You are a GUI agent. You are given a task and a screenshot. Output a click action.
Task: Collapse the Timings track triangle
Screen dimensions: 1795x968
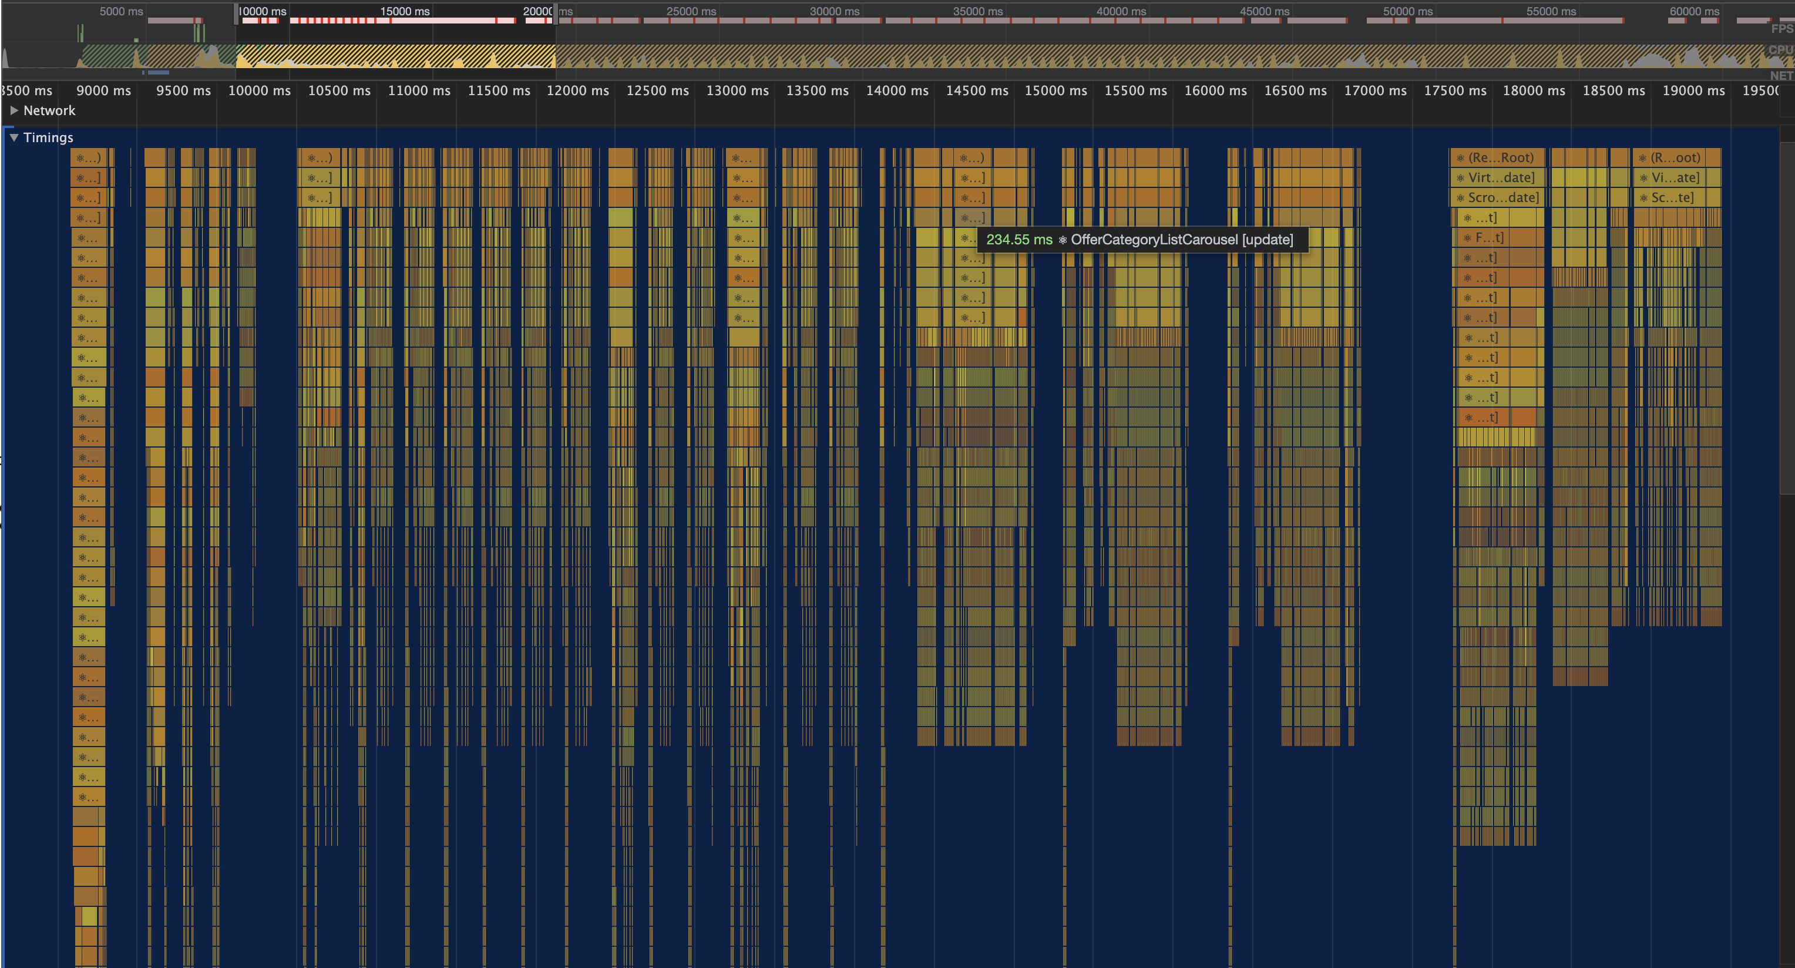click(14, 137)
